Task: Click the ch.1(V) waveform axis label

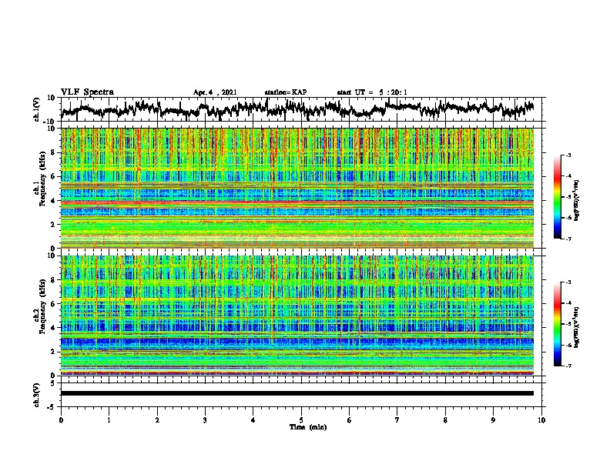Action: tap(37, 109)
